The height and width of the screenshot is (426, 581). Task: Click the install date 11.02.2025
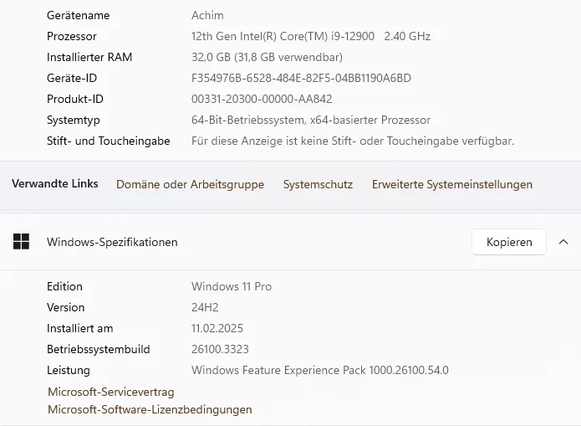tap(217, 328)
